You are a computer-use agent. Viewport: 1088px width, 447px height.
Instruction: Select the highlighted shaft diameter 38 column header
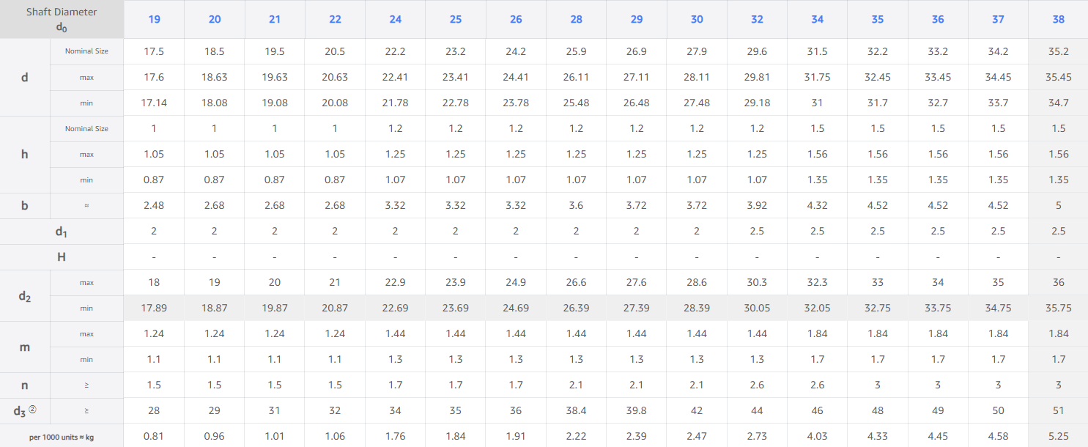1058,19
